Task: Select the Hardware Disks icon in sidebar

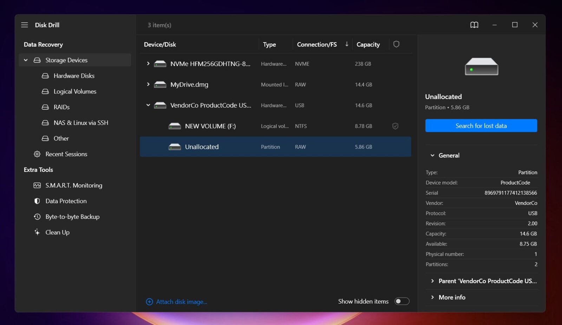Action: point(45,76)
